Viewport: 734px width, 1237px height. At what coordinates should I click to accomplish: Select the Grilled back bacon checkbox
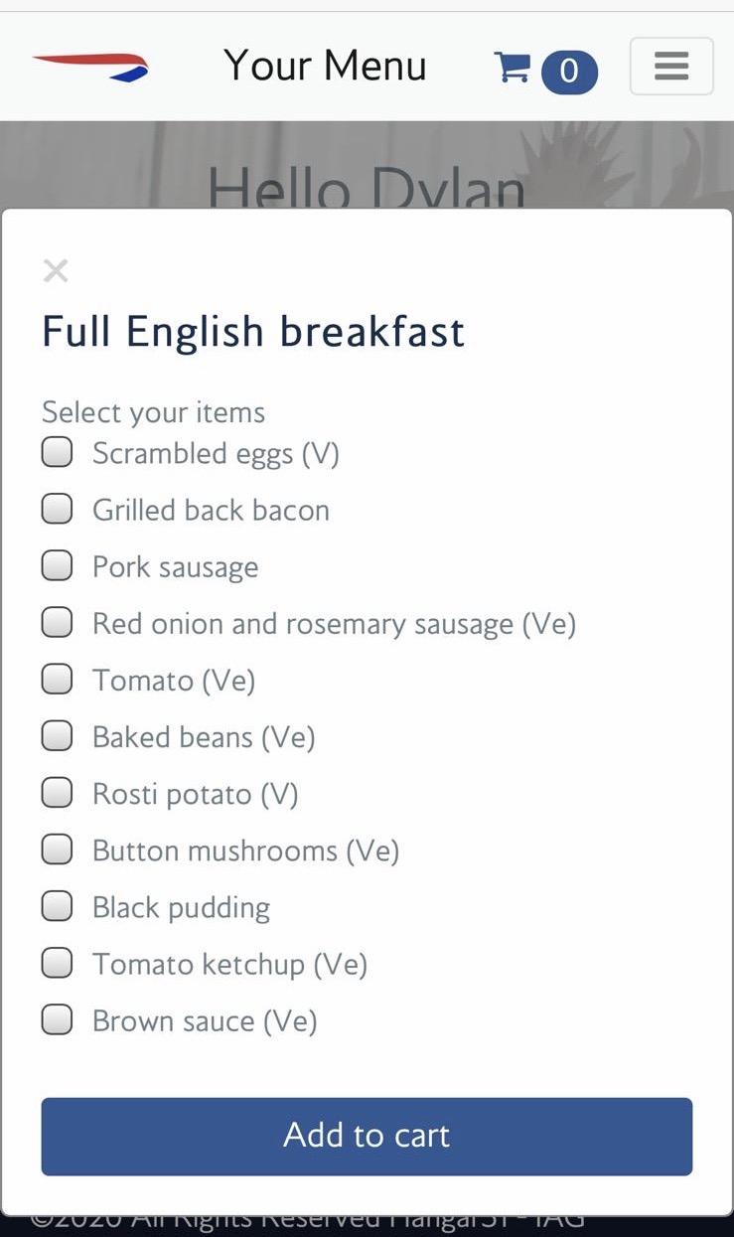pos(58,510)
